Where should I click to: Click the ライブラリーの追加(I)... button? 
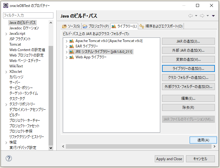tap(188, 69)
